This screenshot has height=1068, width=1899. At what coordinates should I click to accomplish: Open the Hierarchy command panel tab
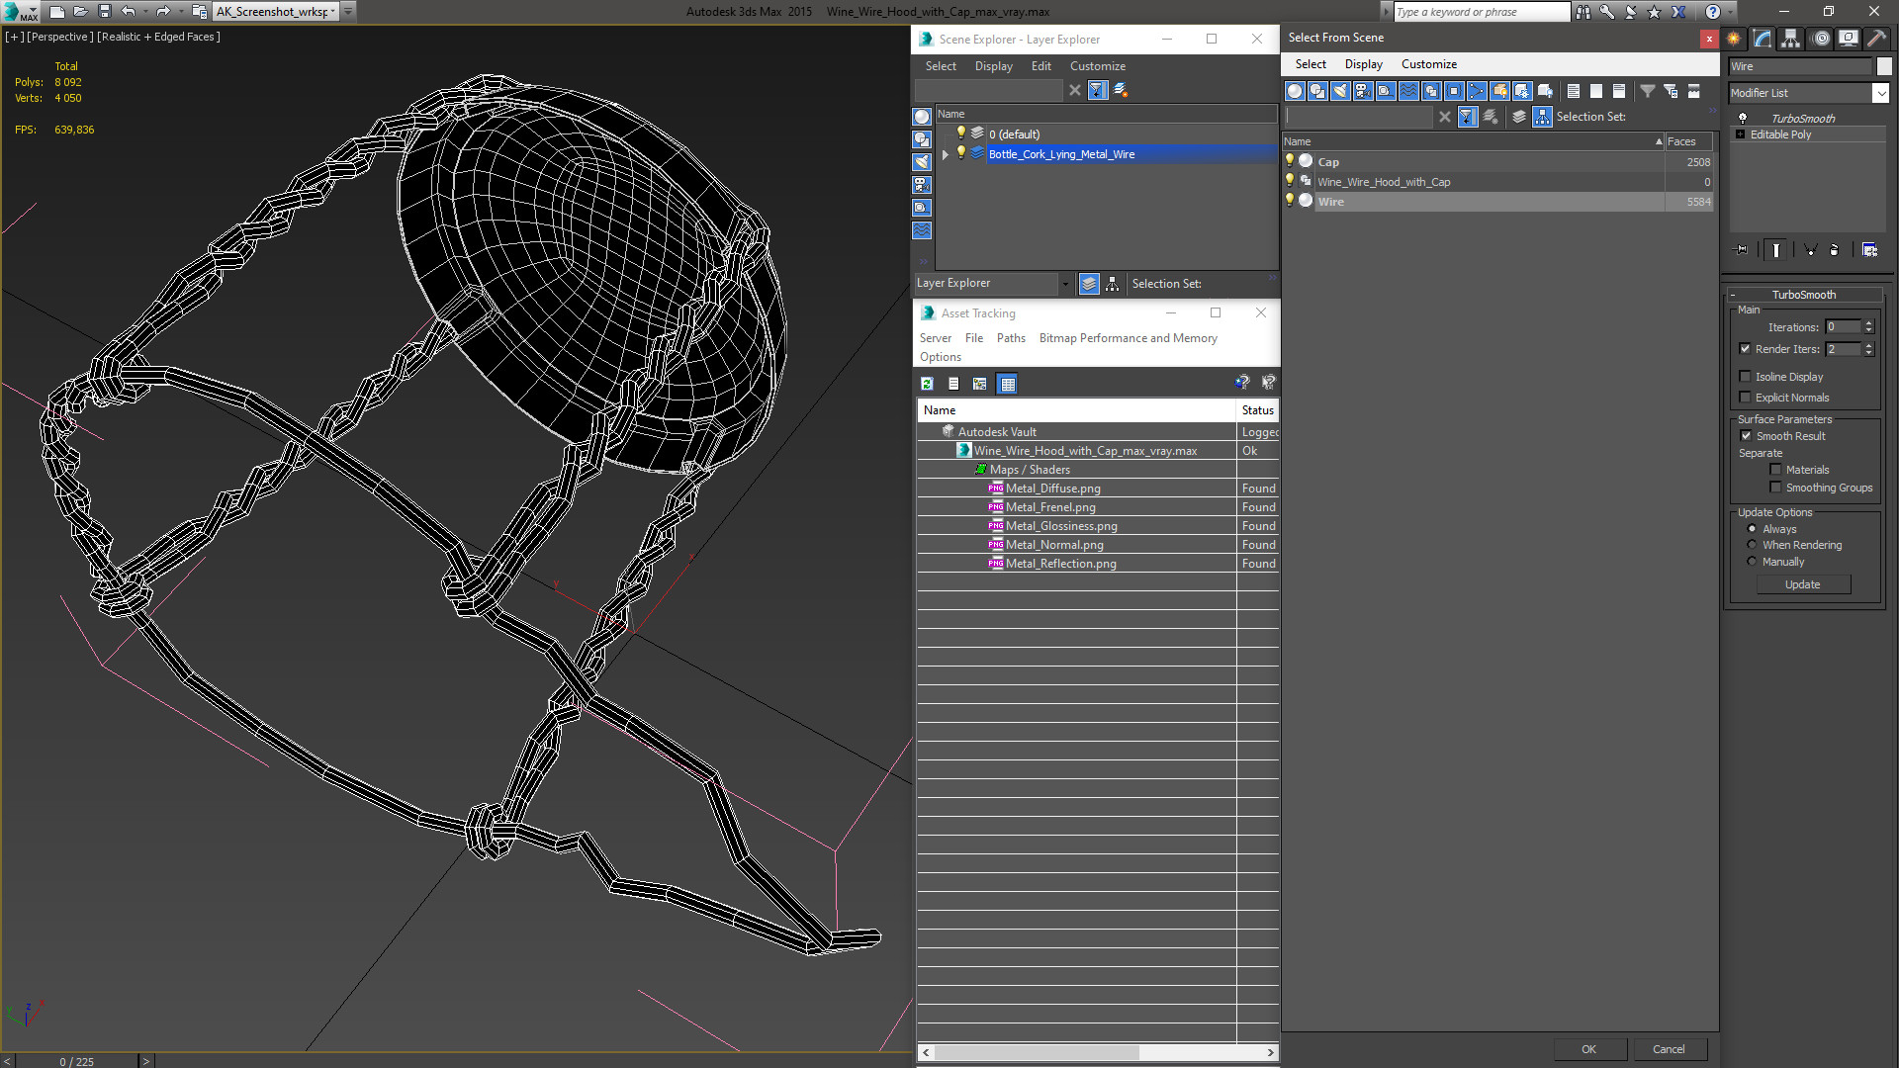pyautogui.click(x=1791, y=39)
